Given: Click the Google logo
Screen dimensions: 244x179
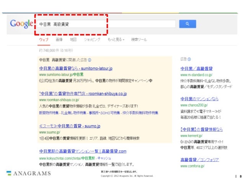Looking at the screenshot, I should 22,24.
